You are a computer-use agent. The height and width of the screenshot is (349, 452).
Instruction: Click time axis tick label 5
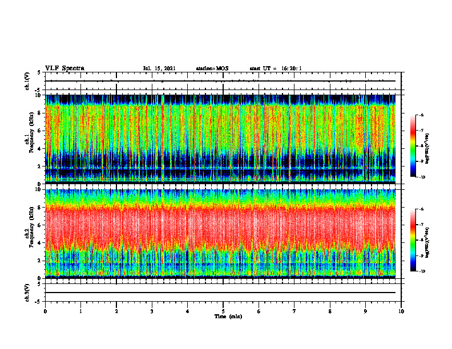(223, 311)
